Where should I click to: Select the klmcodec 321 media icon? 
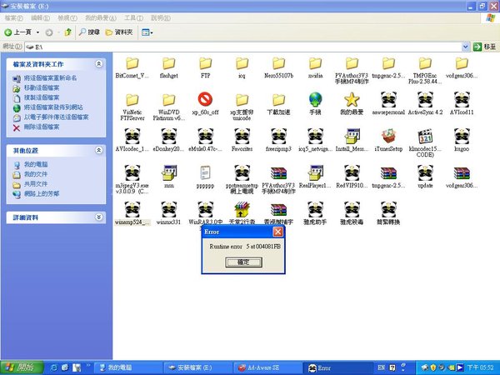[425, 137]
